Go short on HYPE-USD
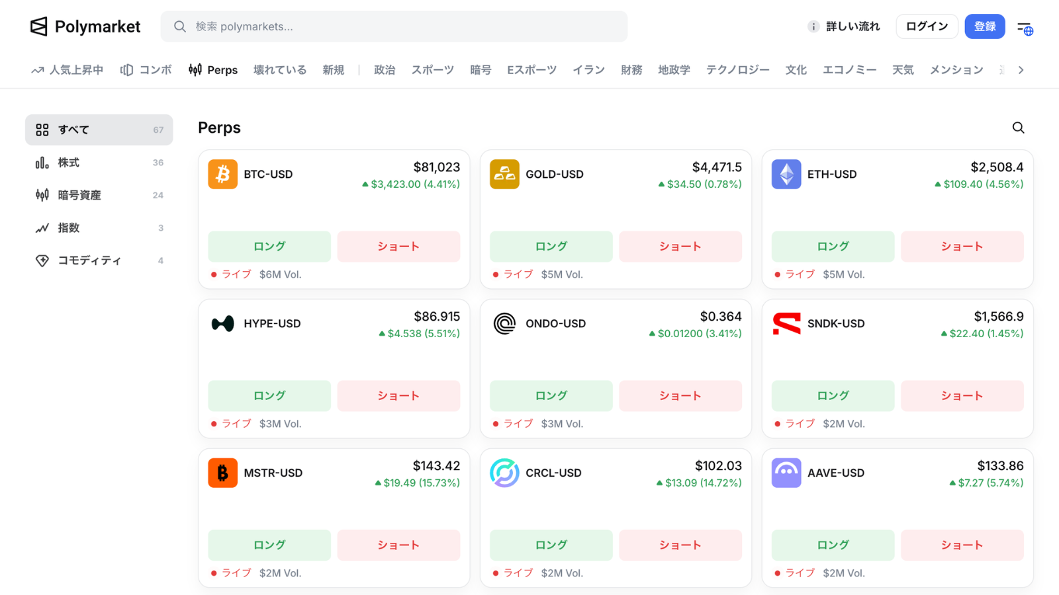The image size is (1059, 595). 398,396
